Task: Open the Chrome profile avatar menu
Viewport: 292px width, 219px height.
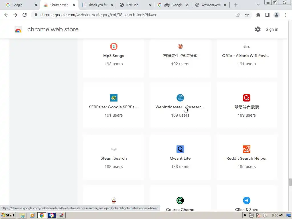Action: (x=277, y=15)
